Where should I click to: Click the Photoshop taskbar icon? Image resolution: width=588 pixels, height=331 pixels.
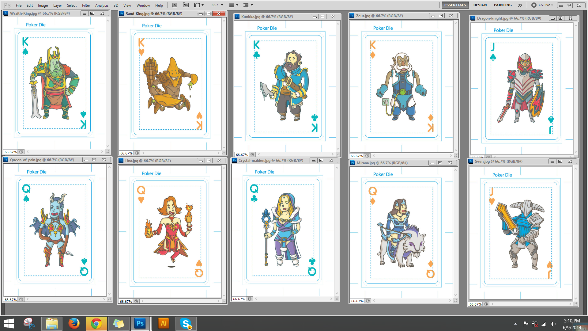[140, 323]
